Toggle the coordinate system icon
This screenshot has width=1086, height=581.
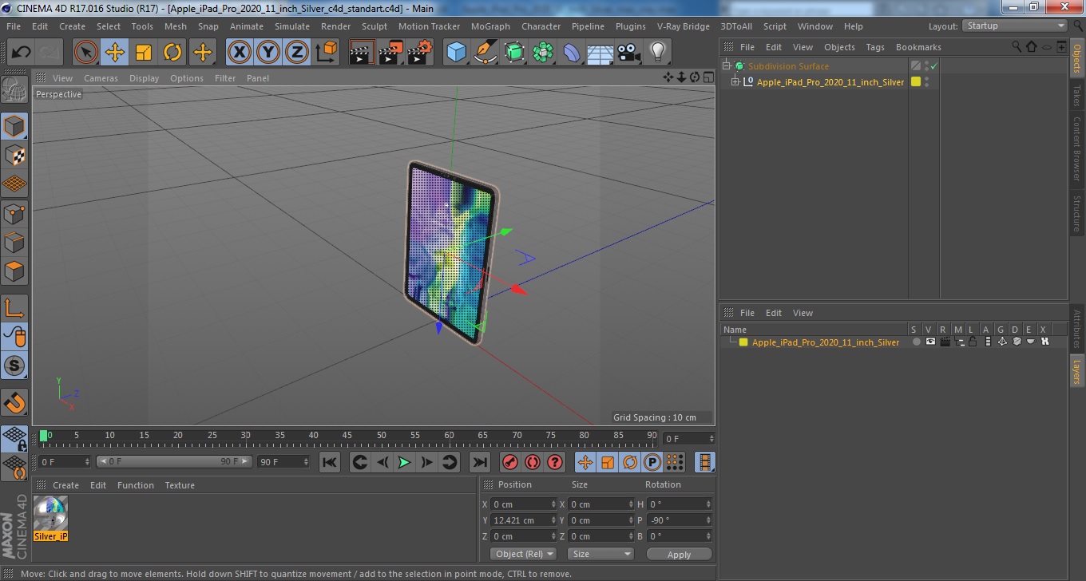[x=326, y=53]
